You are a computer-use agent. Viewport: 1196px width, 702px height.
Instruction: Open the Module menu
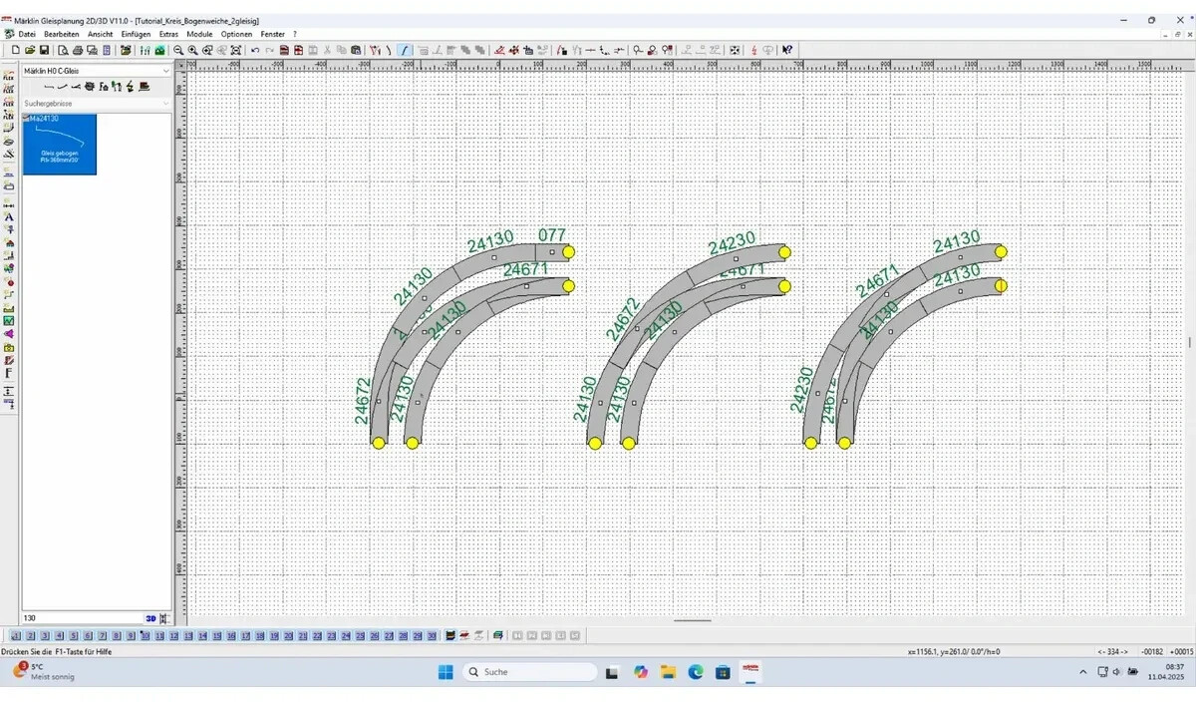[x=200, y=34]
